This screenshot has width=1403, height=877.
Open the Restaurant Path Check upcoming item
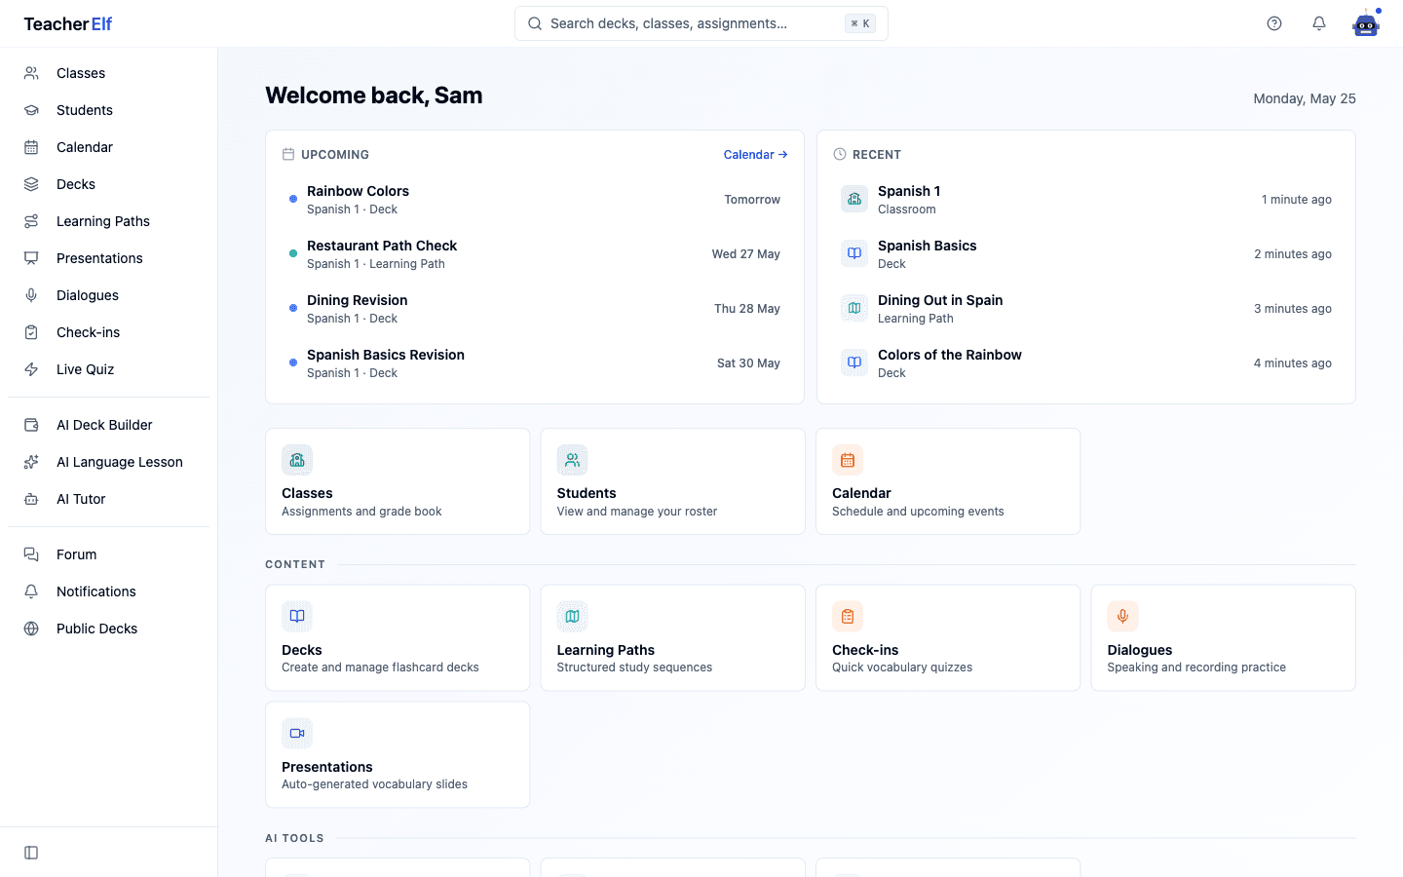535,253
